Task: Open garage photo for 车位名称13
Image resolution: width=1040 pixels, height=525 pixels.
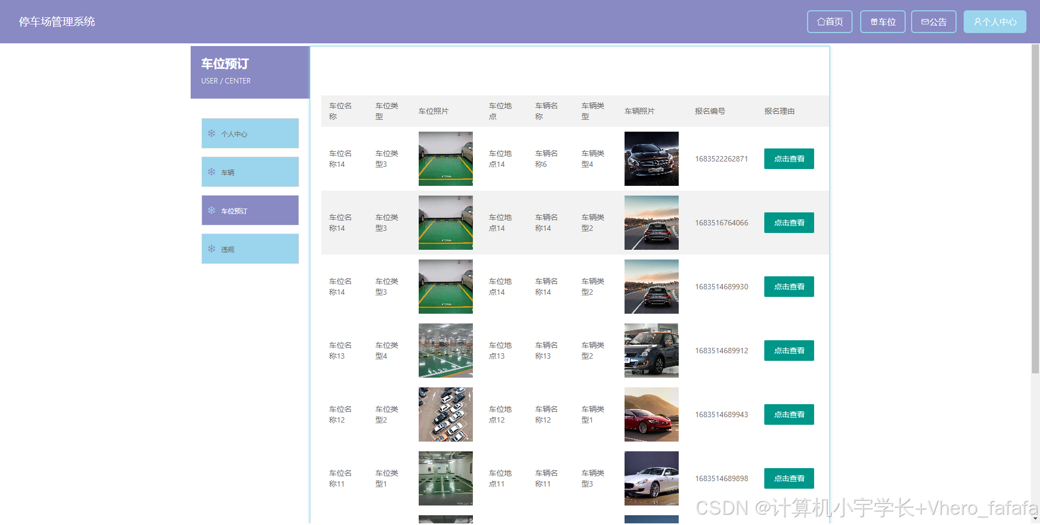Action: (x=445, y=351)
